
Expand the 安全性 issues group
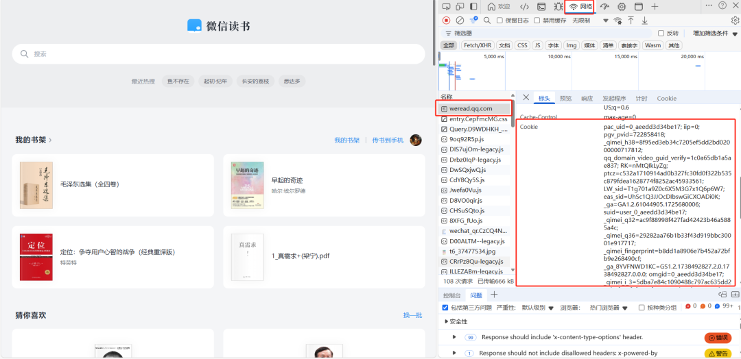tap(447, 322)
